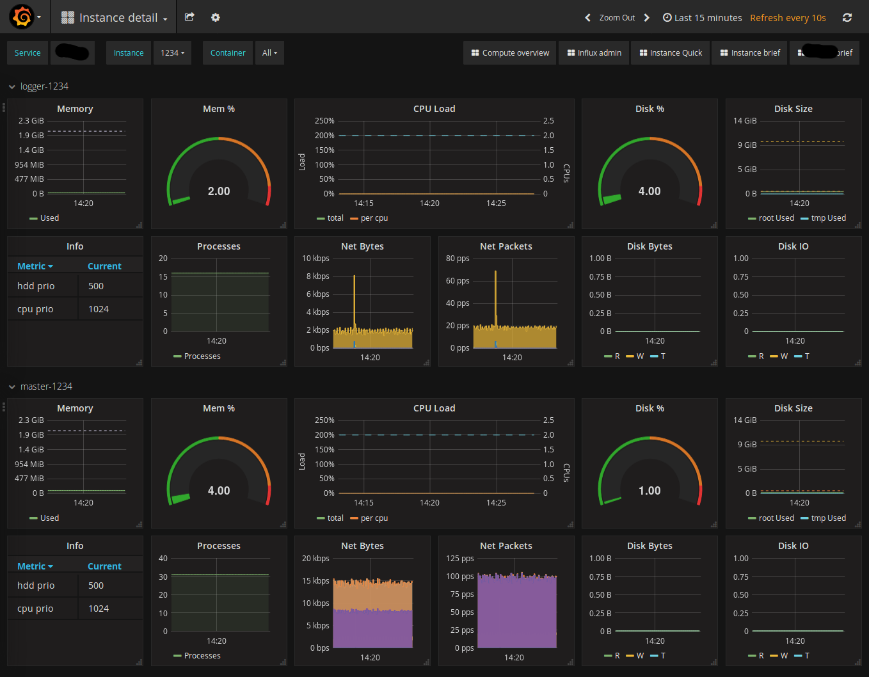
Task: Click Mem % gauge value 4.00 in master-1234
Action: tap(219, 491)
